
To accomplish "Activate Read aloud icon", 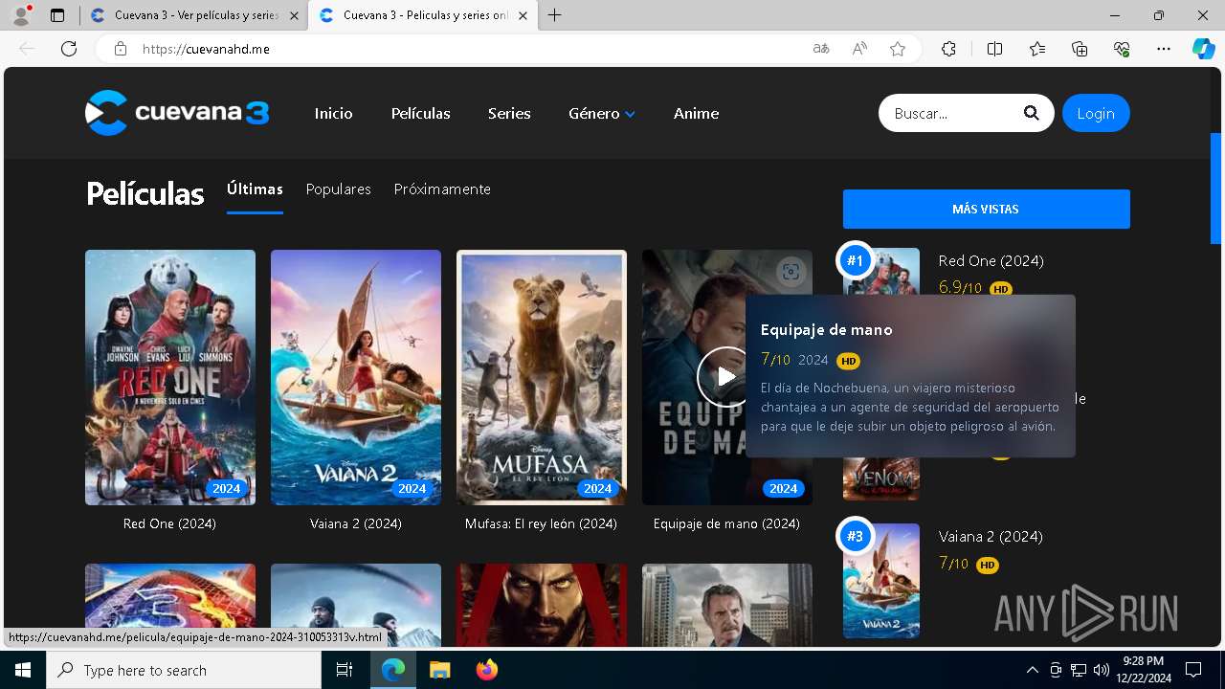I will tap(859, 49).
